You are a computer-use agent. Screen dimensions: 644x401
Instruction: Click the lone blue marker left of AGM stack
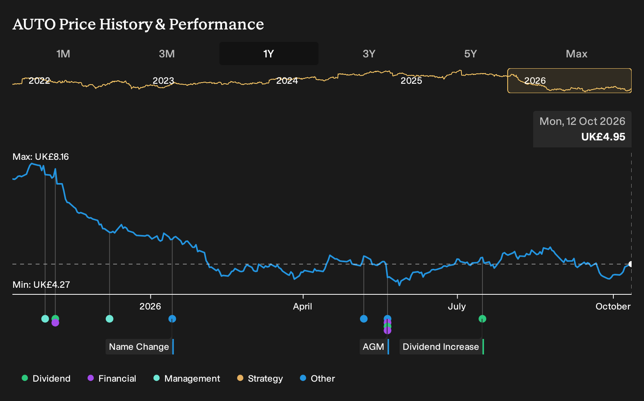(364, 319)
